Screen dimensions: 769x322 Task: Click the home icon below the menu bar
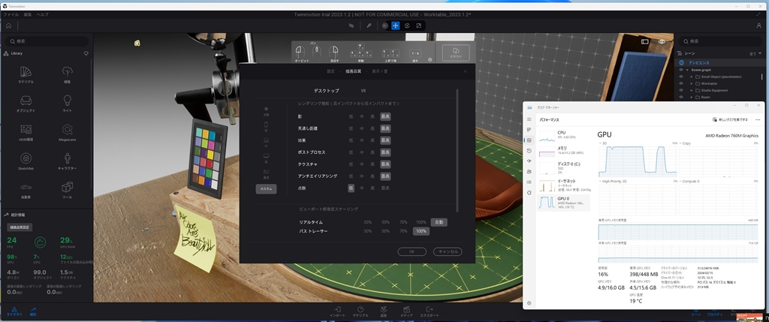8,26
